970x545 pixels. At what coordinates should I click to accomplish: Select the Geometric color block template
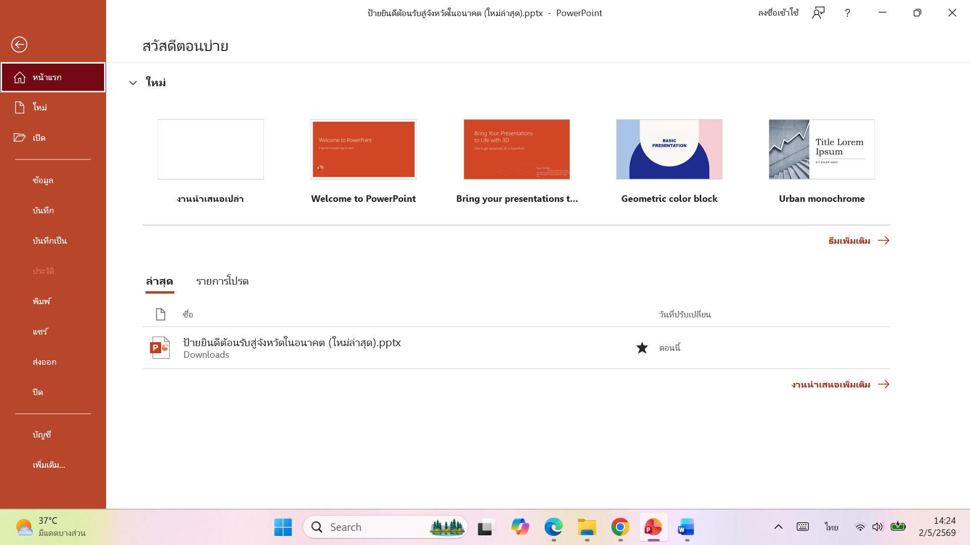coord(669,149)
